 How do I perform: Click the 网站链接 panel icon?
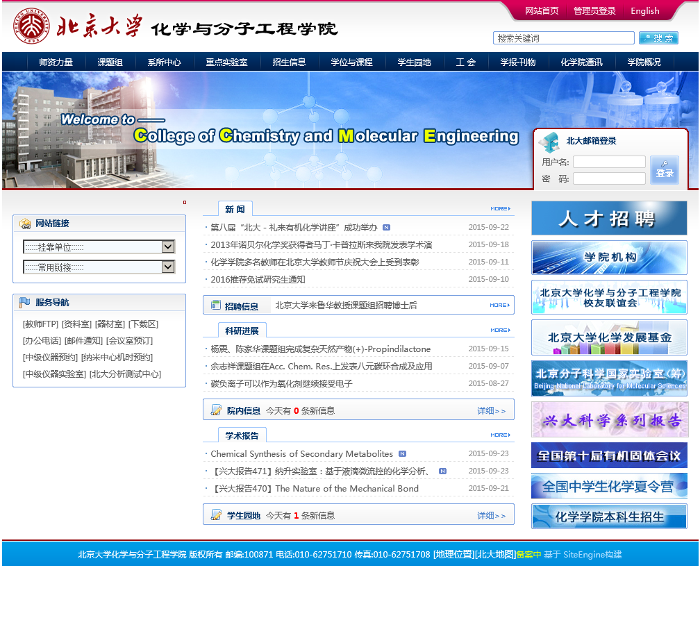(x=25, y=224)
